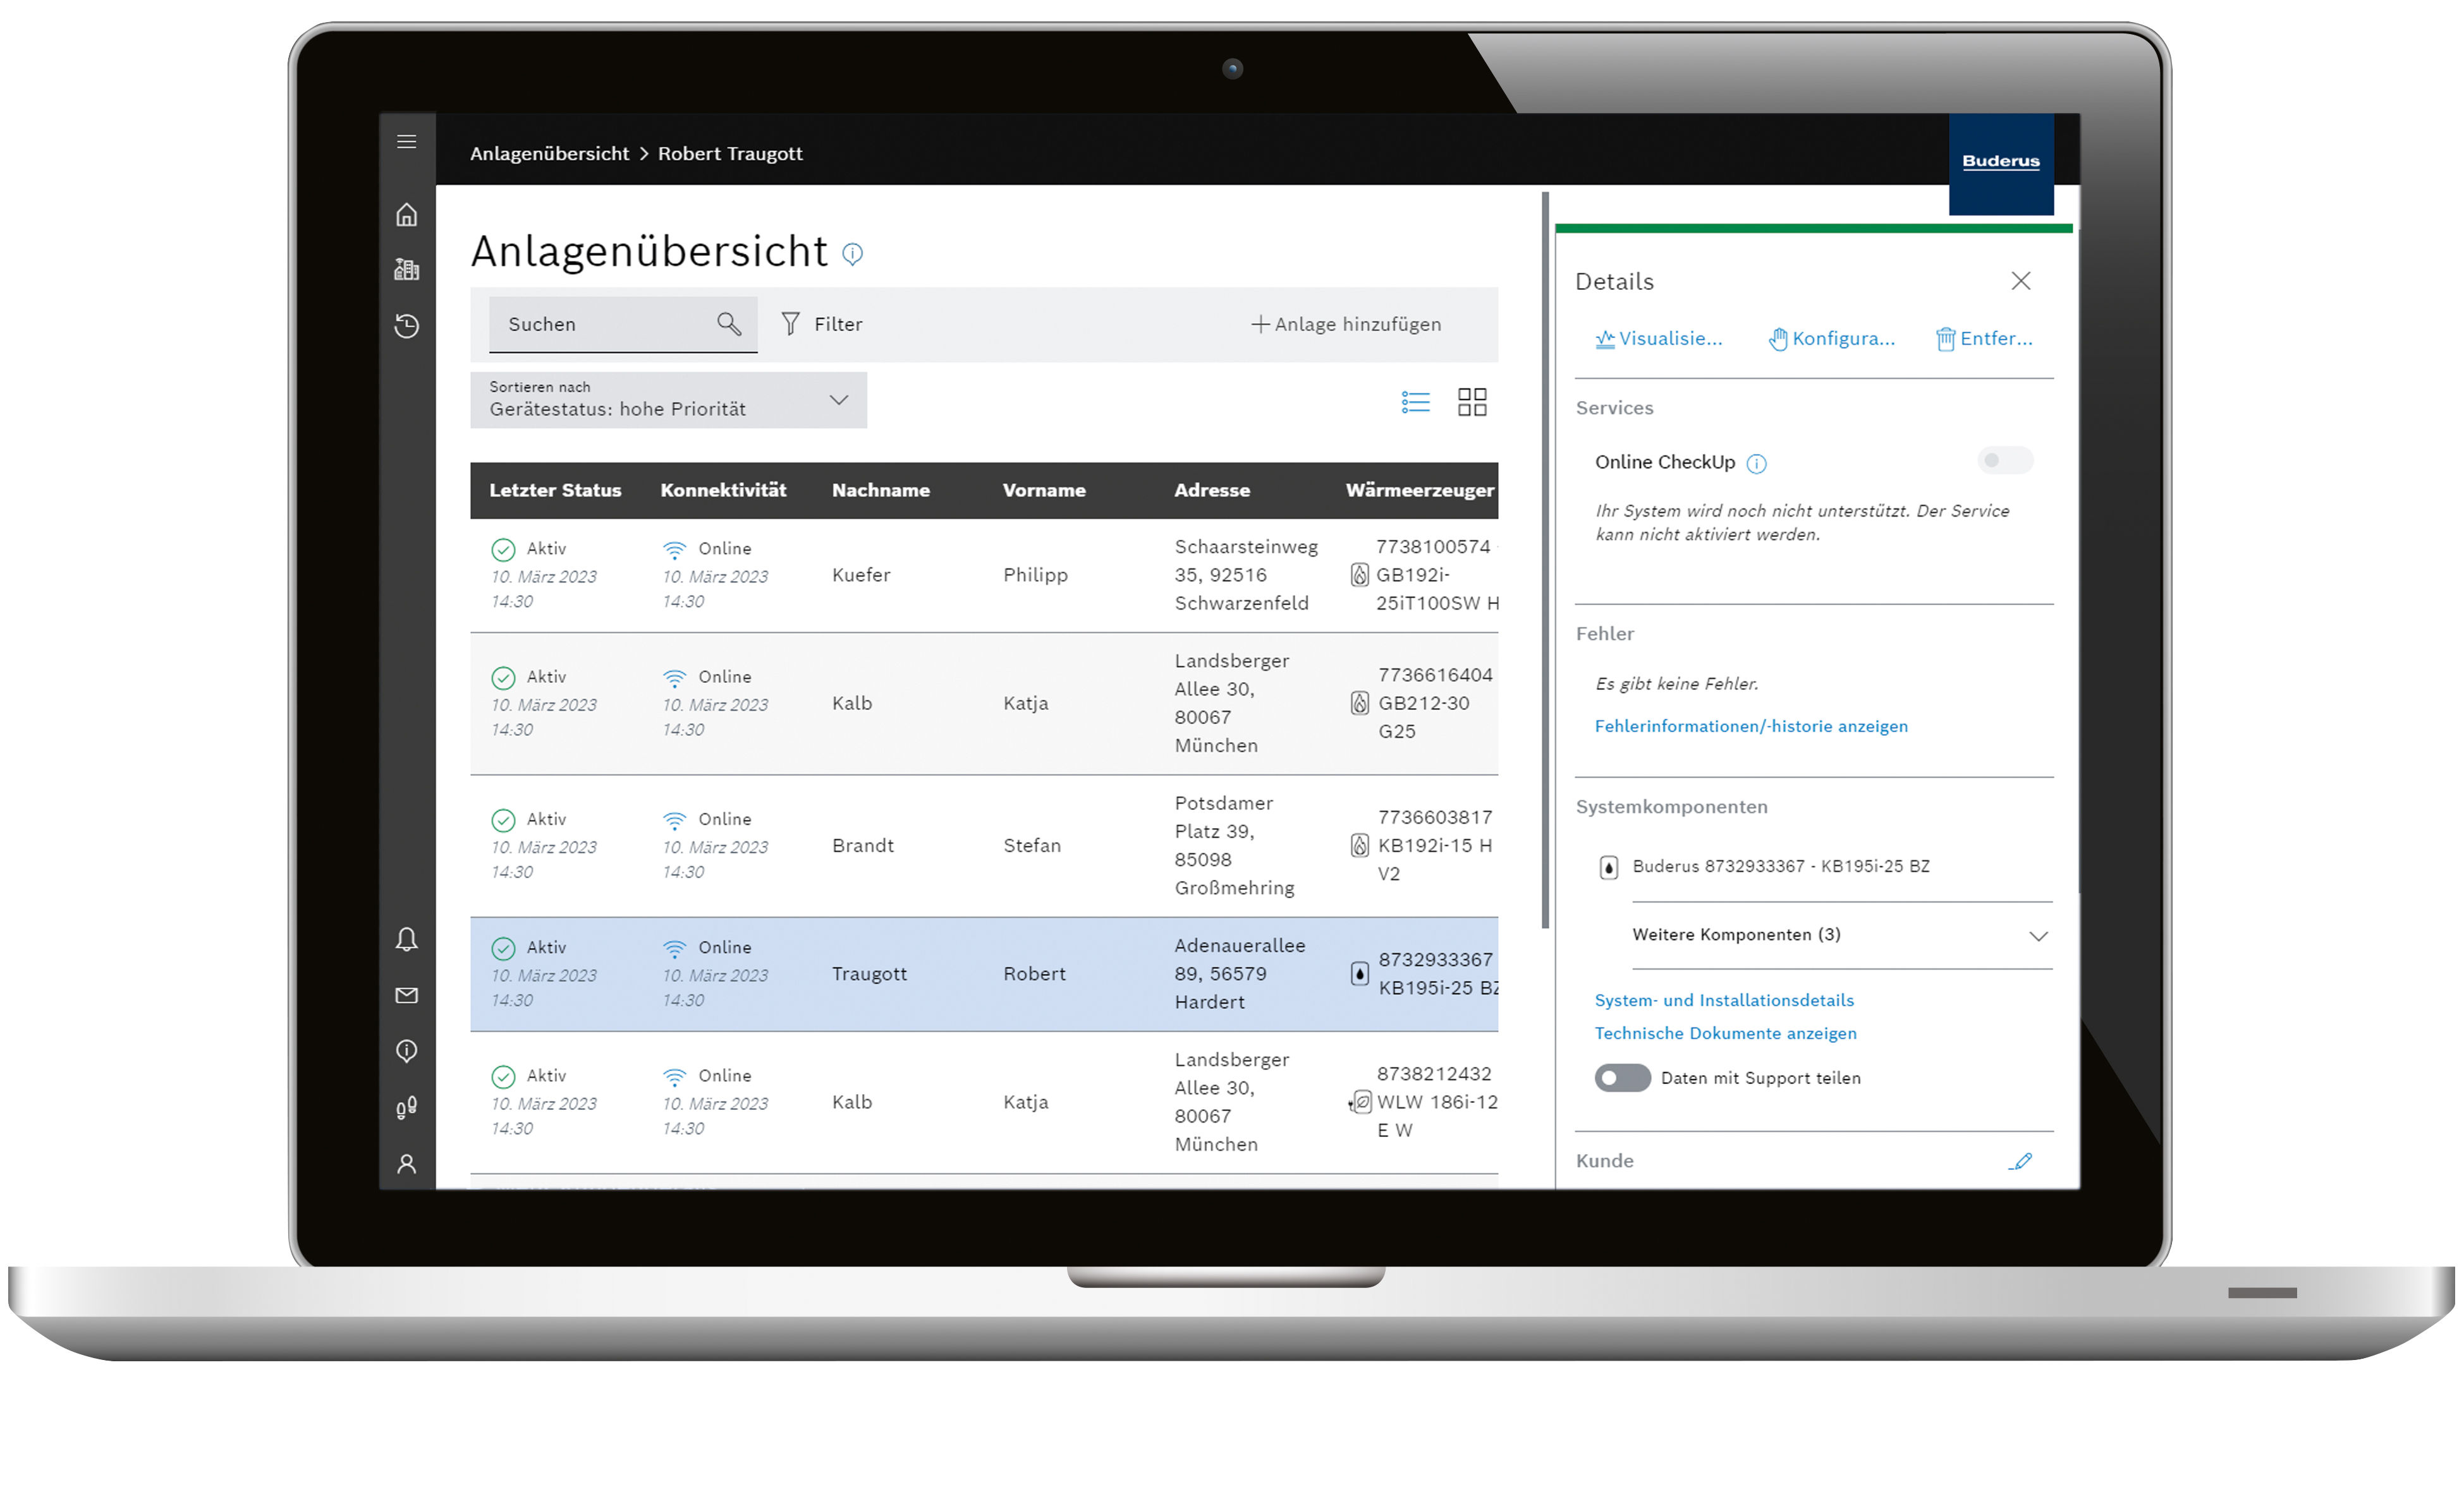Click Online wifi icon in Kuefer row
This screenshot has width=2464, height=1492.
[x=674, y=550]
